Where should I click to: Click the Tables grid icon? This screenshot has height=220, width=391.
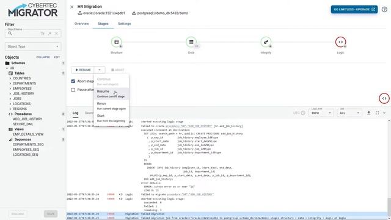click(x=10, y=73)
